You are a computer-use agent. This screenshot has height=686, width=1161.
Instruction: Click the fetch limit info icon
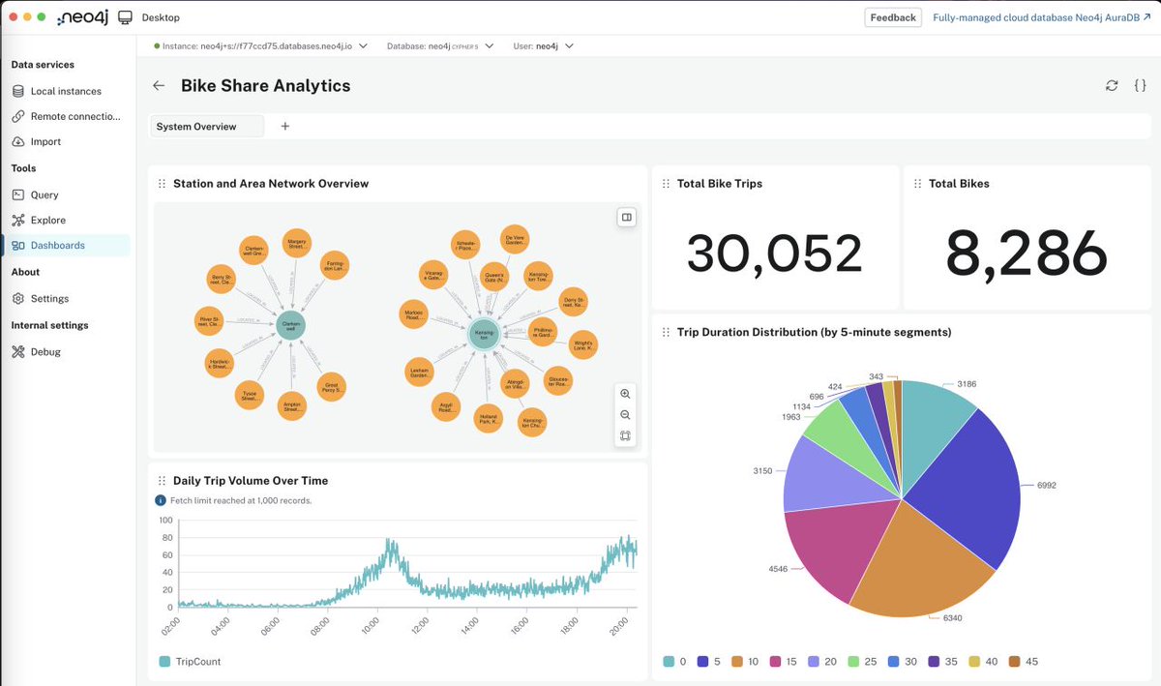(161, 500)
